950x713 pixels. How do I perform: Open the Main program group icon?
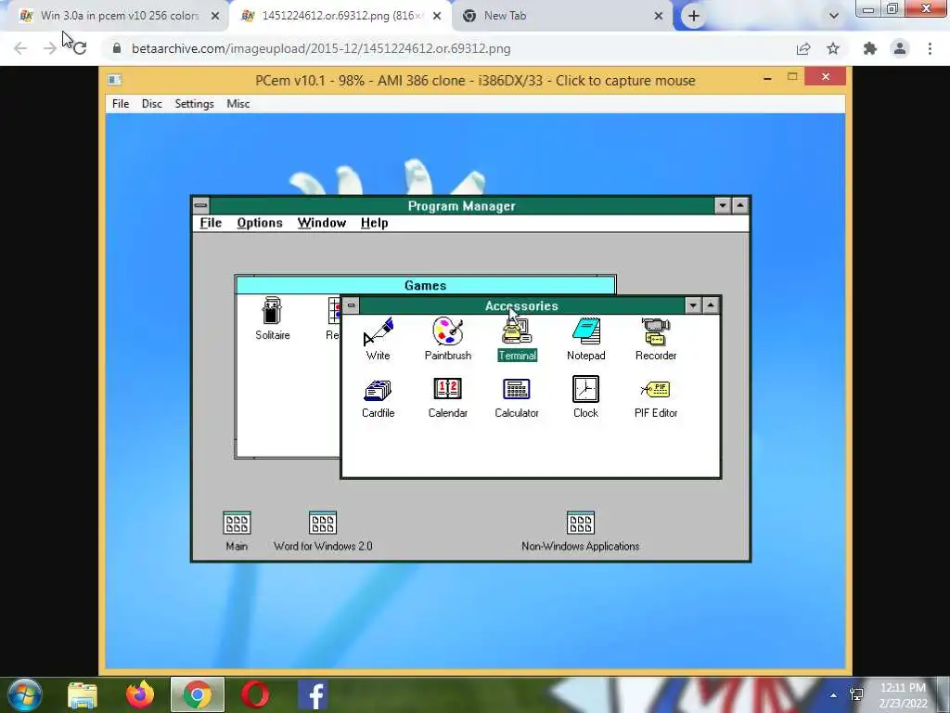pyautogui.click(x=237, y=531)
